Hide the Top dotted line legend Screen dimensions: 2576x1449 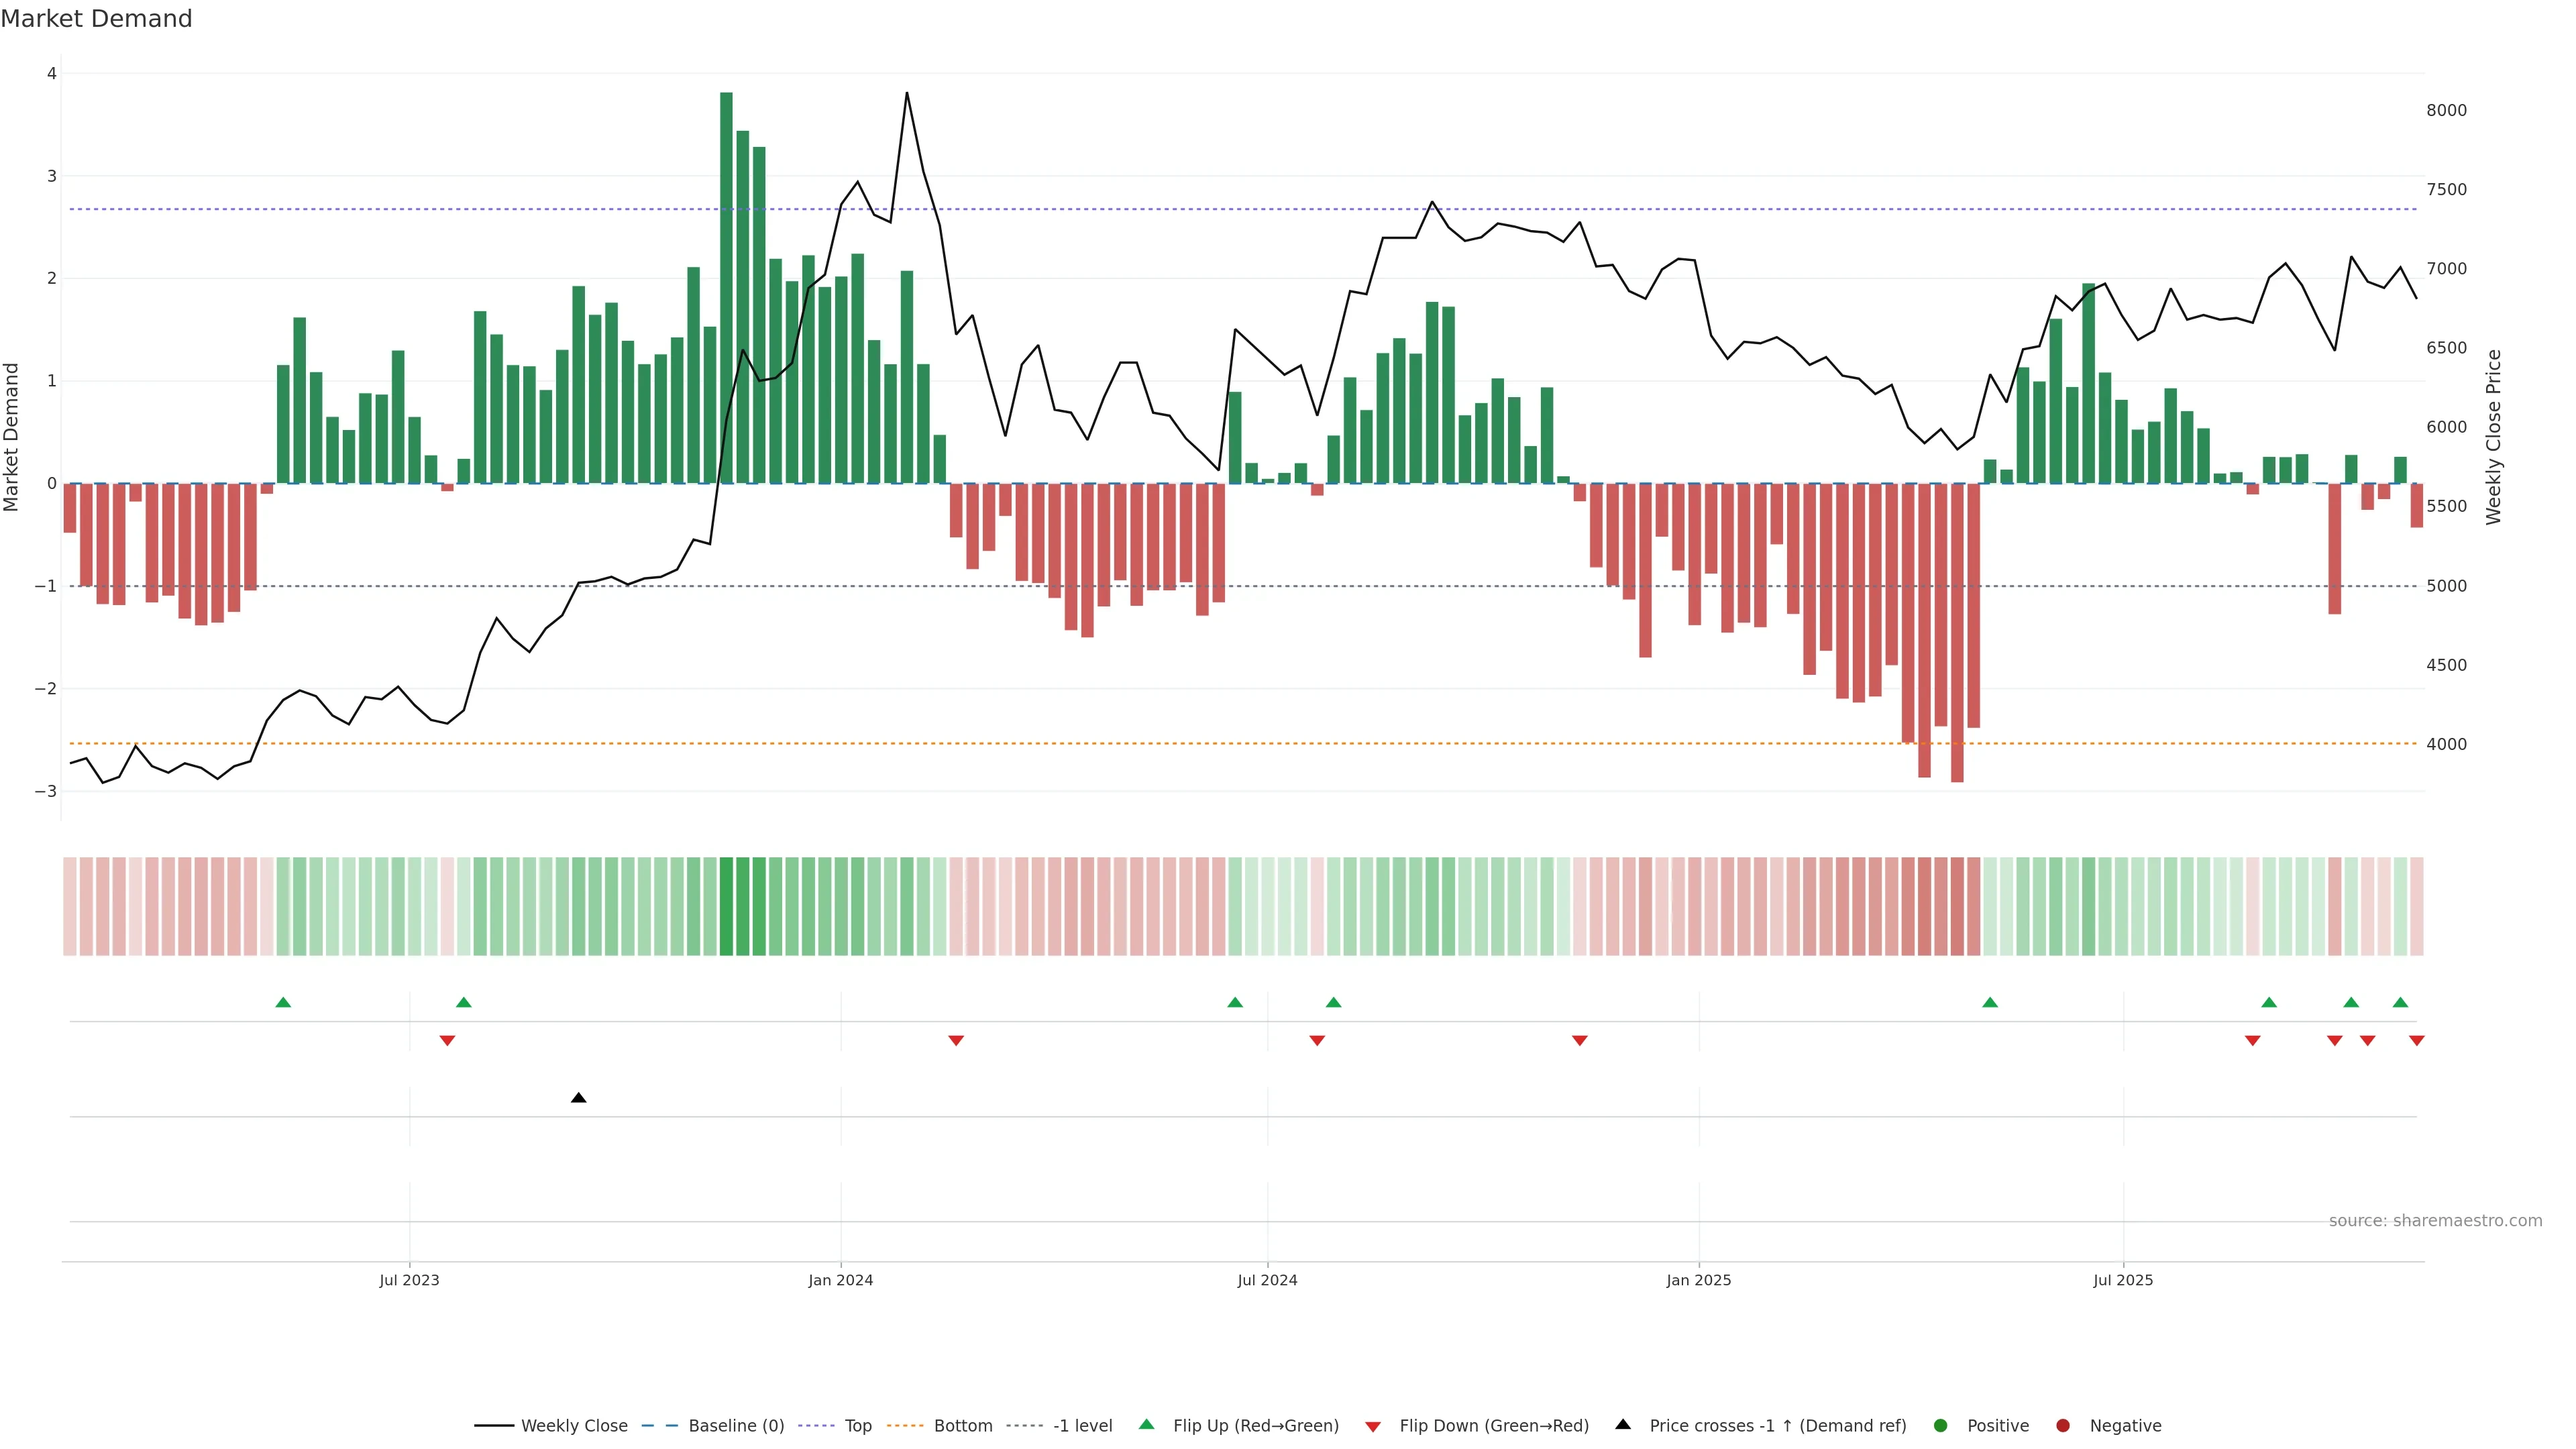pyautogui.click(x=857, y=1426)
